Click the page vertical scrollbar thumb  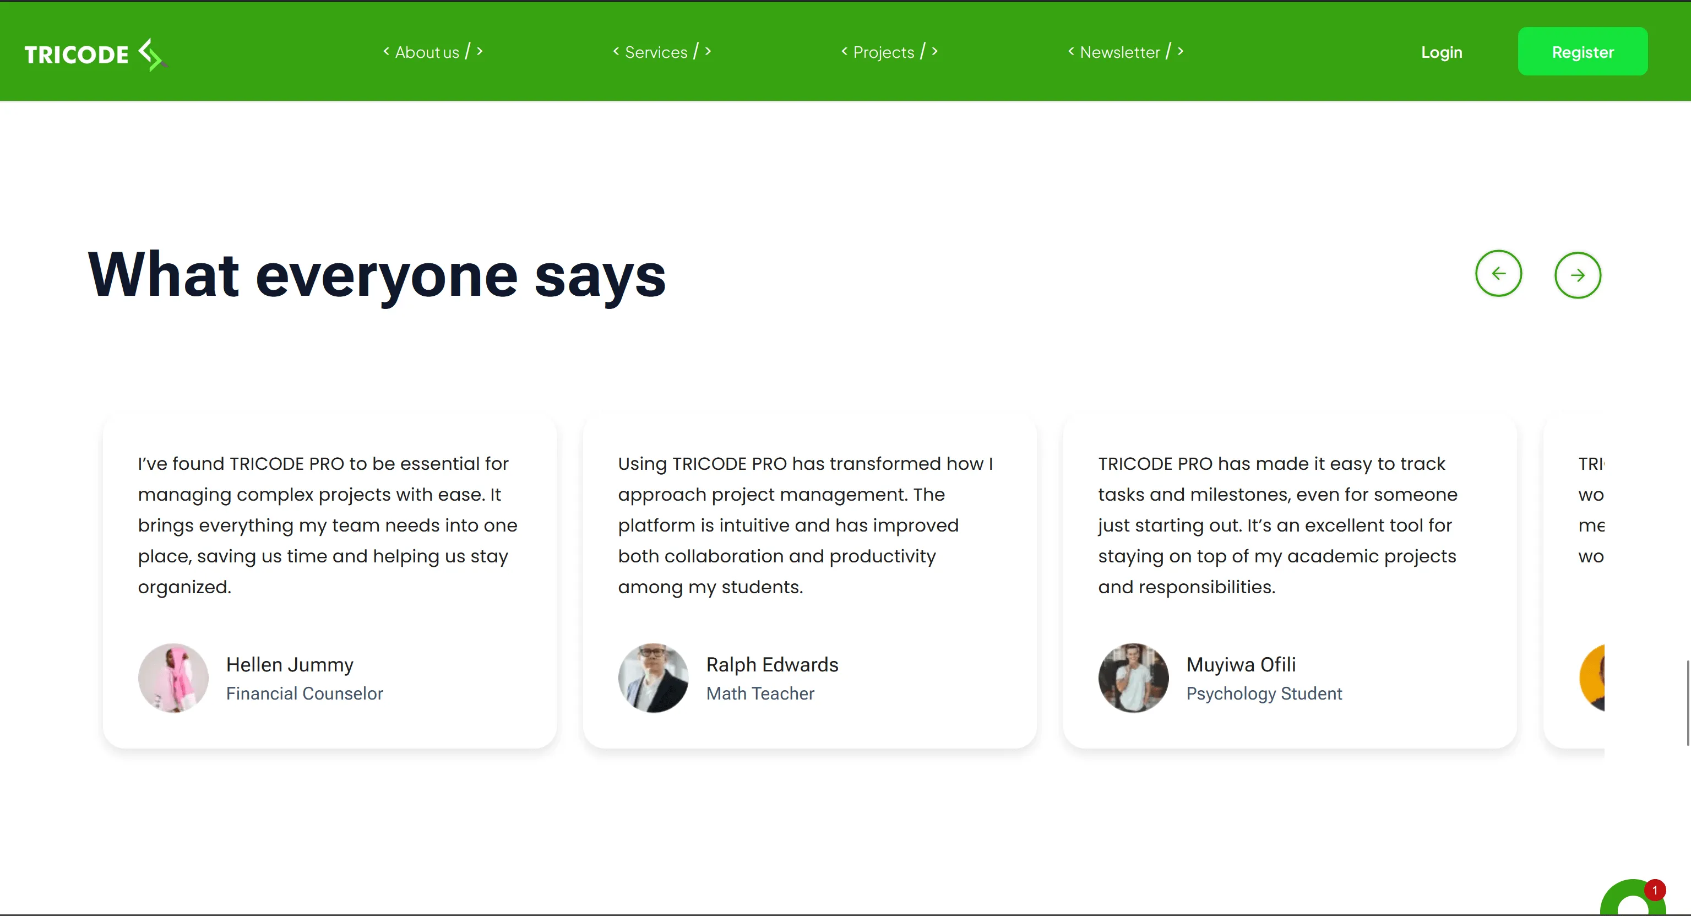coord(1688,703)
